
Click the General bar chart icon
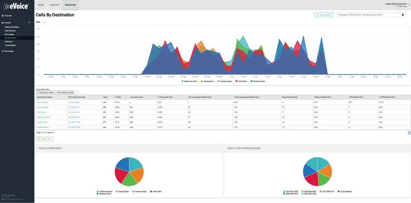pyautogui.click(x=3, y=23)
